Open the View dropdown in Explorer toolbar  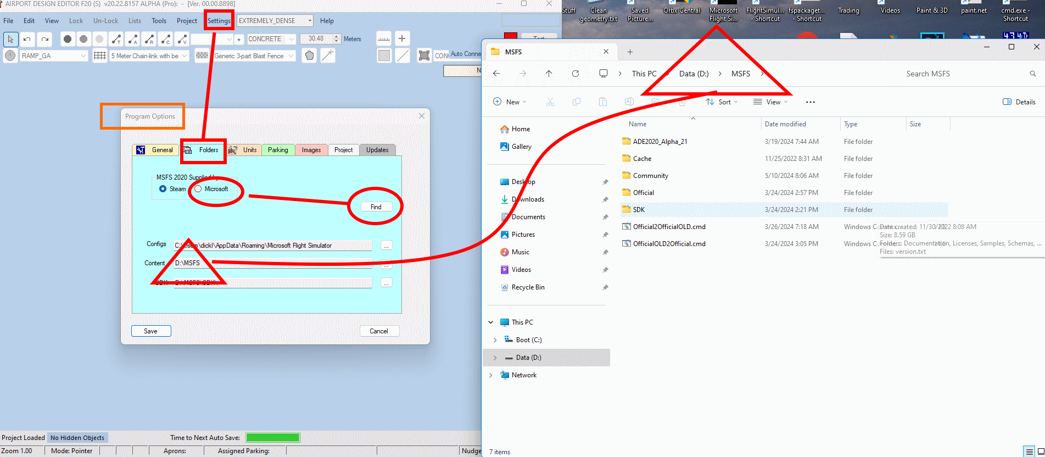(x=770, y=102)
